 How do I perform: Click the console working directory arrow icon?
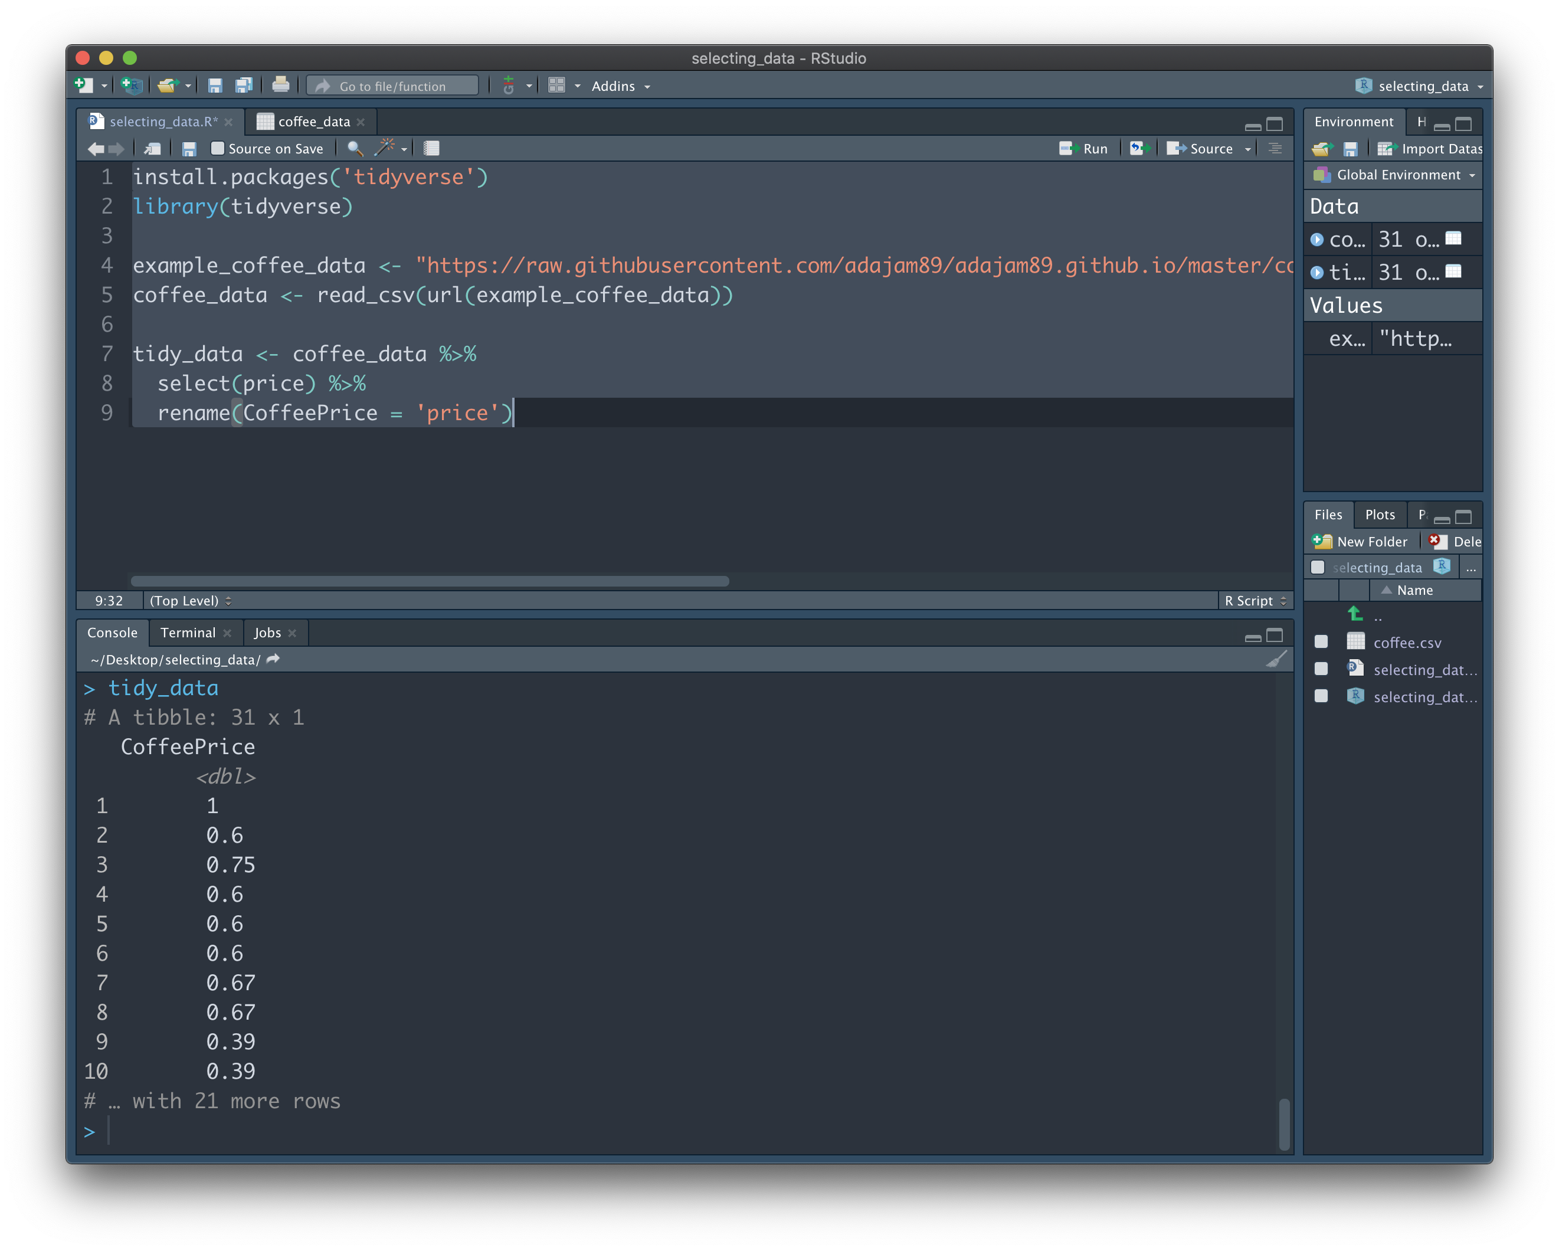pyautogui.click(x=273, y=659)
